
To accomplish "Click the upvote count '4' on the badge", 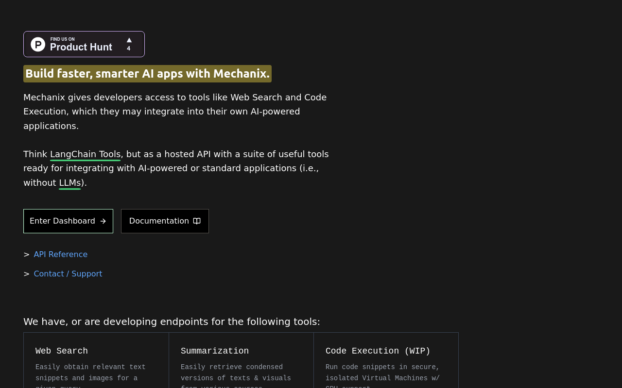I will click(x=129, y=48).
